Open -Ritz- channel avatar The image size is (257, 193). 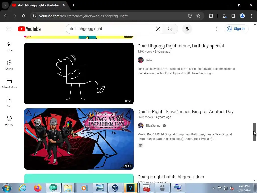(141, 60)
